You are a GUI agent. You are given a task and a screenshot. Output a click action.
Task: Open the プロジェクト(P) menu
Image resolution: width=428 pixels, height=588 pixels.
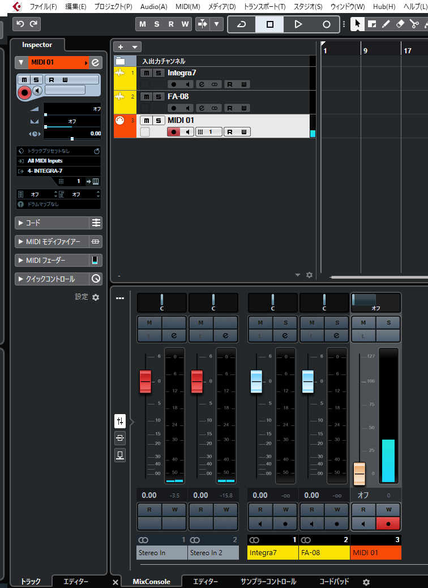point(113,6)
